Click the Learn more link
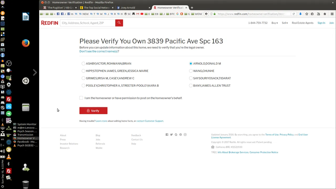The image size is (336, 189). pyautogui.click(x=101, y=121)
